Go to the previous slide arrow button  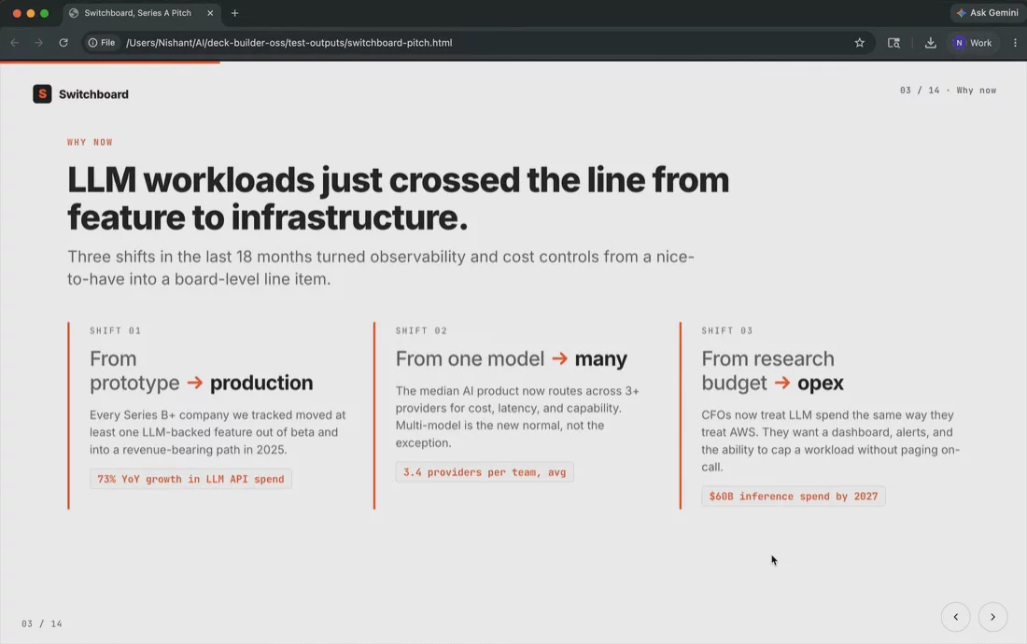956,617
